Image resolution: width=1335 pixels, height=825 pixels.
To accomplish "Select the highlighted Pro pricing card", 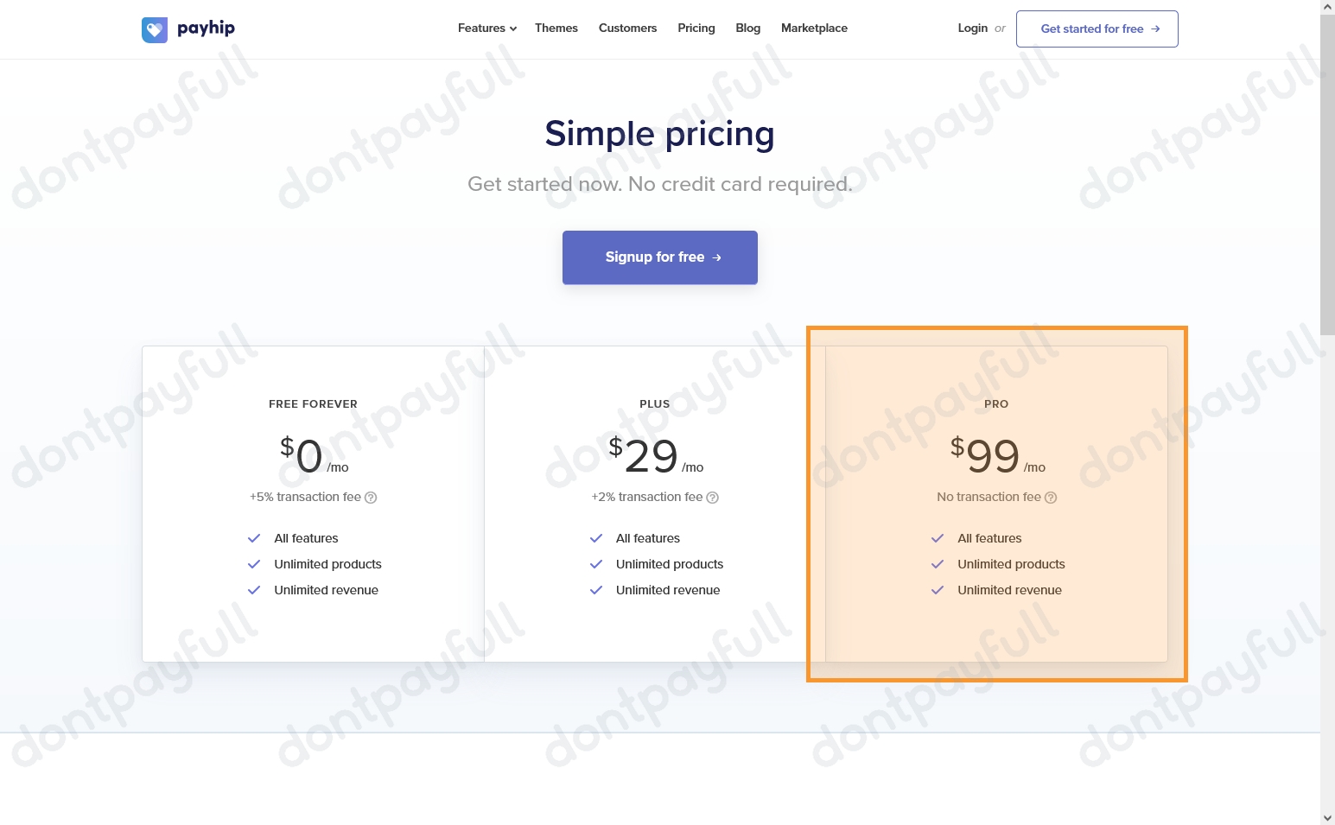I will 996,504.
